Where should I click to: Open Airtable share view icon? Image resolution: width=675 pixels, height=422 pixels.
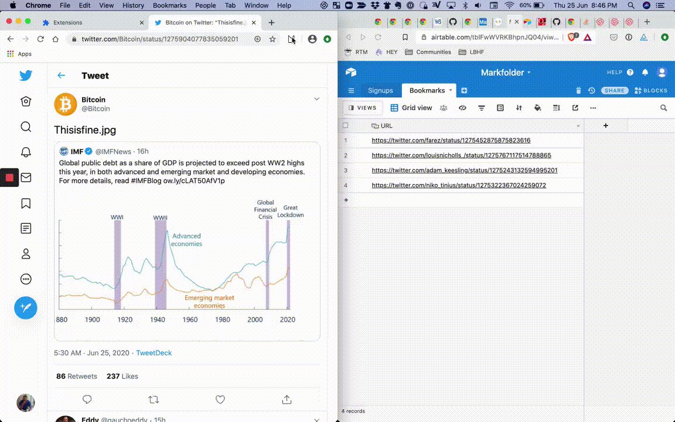pyautogui.click(x=575, y=108)
